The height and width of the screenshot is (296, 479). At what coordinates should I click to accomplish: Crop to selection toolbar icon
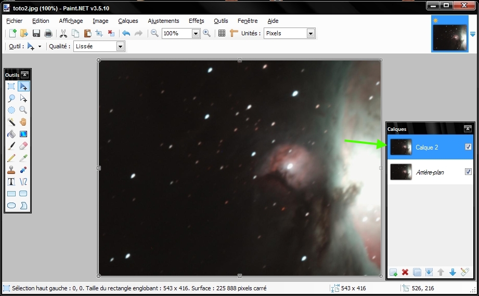pos(99,33)
